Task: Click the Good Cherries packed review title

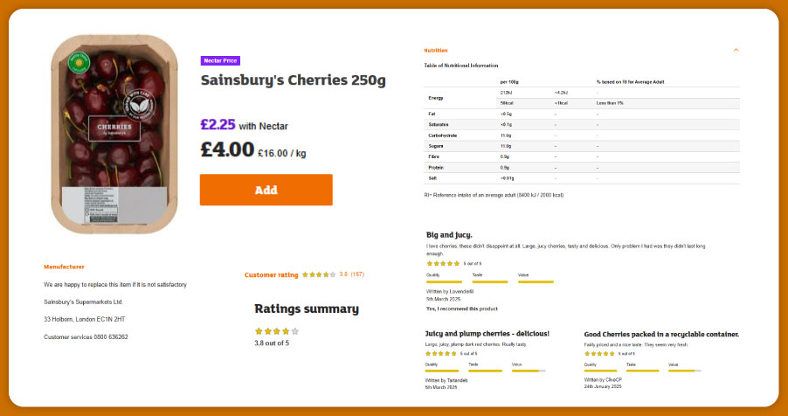Action: pyautogui.click(x=661, y=334)
